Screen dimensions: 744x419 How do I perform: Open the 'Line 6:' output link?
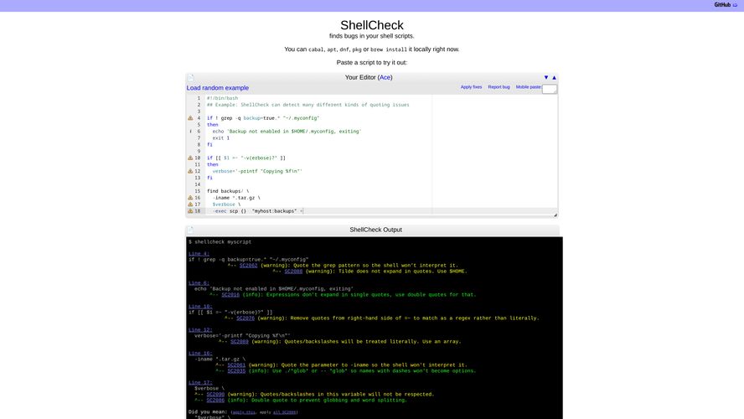[x=199, y=283]
